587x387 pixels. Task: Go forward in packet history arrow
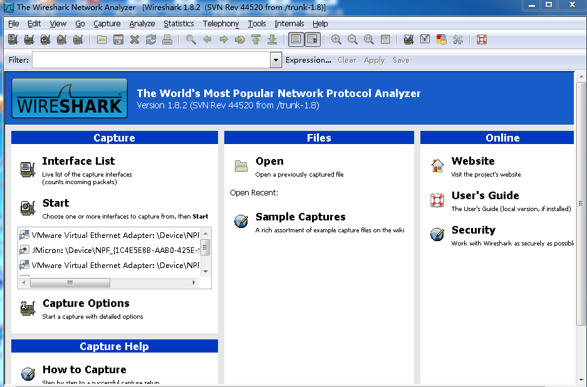coord(224,39)
